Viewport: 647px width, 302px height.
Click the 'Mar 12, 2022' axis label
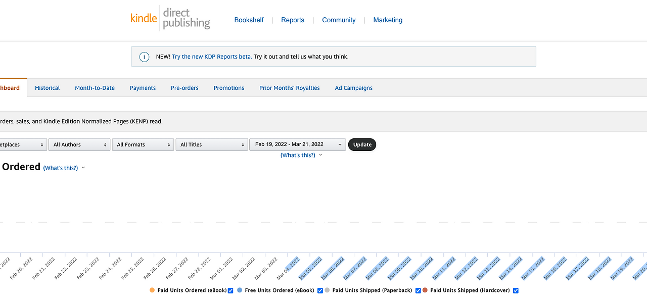click(466, 269)
